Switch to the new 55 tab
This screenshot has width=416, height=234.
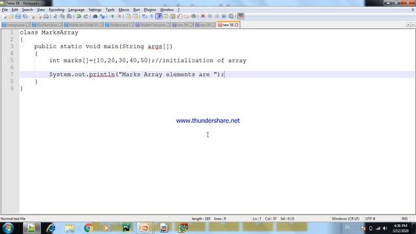tap(205, 25)
